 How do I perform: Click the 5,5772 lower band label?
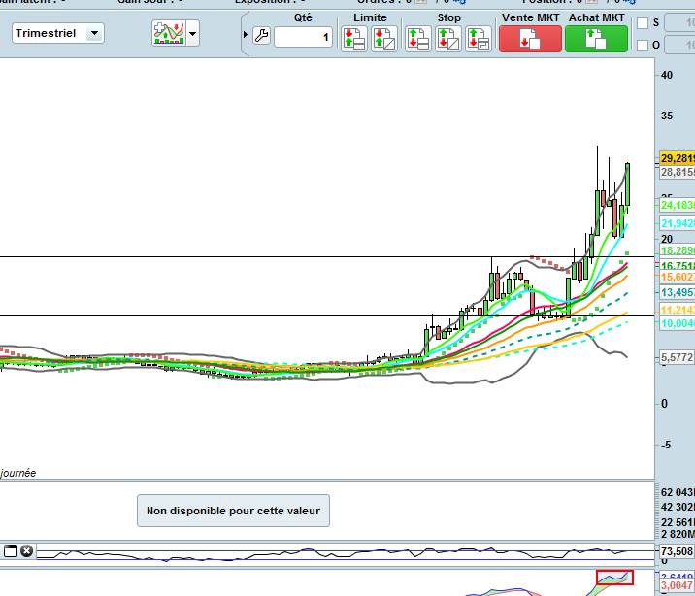click(677, 357)
